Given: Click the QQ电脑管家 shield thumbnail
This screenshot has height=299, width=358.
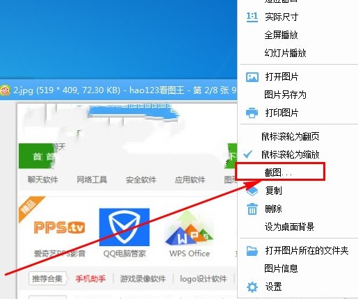Looking at the screenshot, I should (x=124, y=227).
